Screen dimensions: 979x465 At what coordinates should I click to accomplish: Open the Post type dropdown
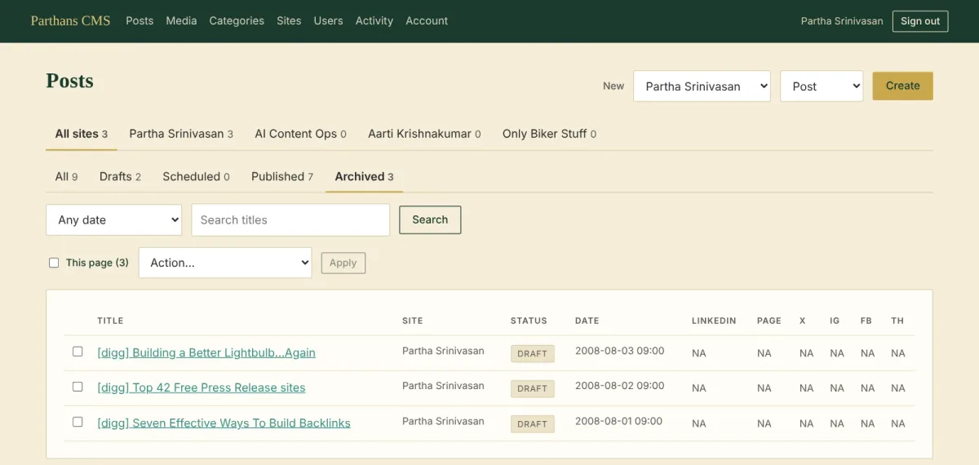[x=822, y=86]
